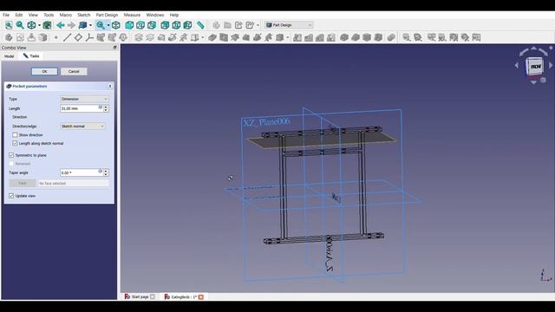
Task: Set the isometric view
Action: tap(116, 25)
